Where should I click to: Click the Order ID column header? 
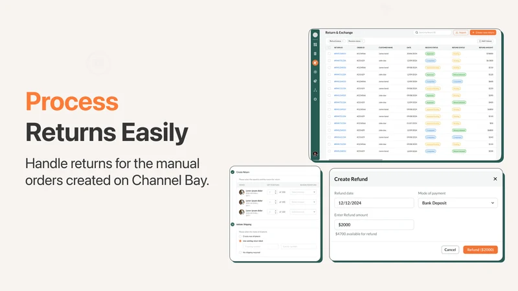point(361,47)
